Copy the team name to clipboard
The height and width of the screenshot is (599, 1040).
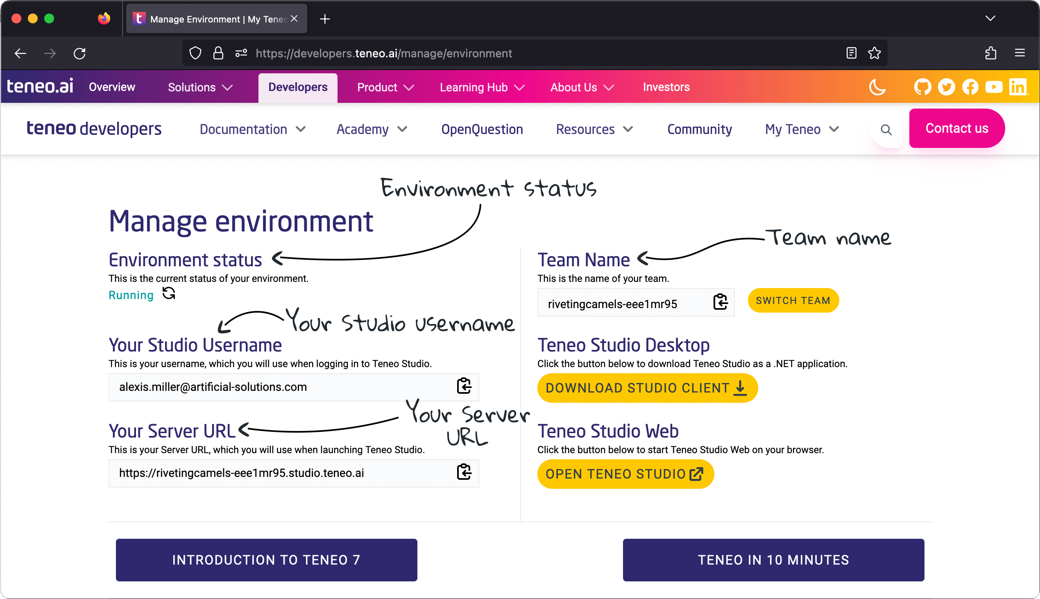click(x=720, y=302)
